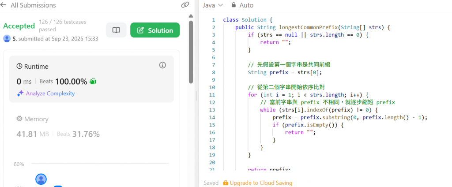
Task: Click the Analyze Complexity sparkle icon
Action: point(20,93)
